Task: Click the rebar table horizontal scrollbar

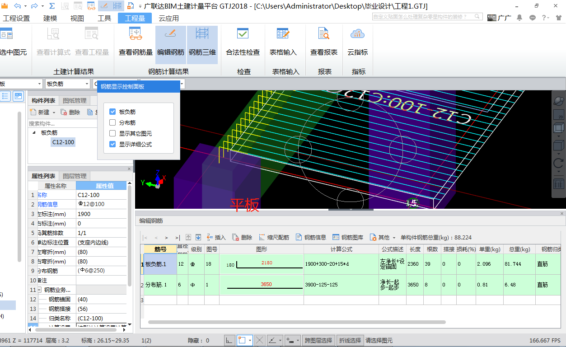Action: 297,322
